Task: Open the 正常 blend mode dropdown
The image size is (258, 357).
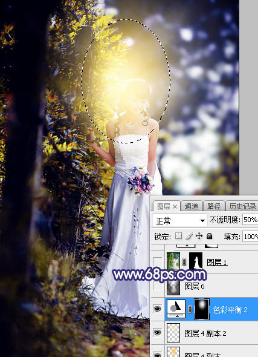Action: [x=180, y=221]
